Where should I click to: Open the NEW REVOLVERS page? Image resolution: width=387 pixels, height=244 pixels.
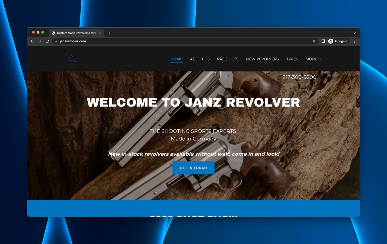tap(262, 59)
